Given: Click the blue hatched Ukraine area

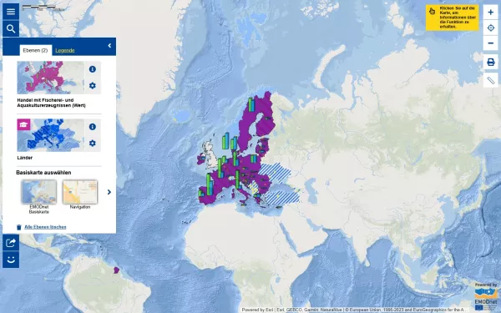Looking at the screenshot, I should coord(276,173).
